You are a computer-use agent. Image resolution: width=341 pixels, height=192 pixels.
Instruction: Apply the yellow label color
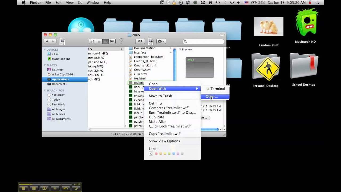pyautogui.click(x=165, y=154)
